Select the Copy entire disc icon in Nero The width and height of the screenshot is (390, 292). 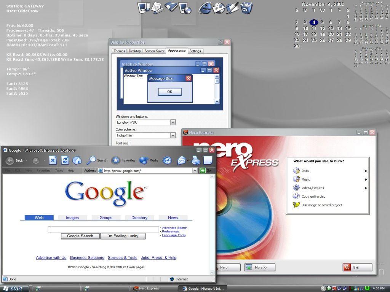(296, 196)
